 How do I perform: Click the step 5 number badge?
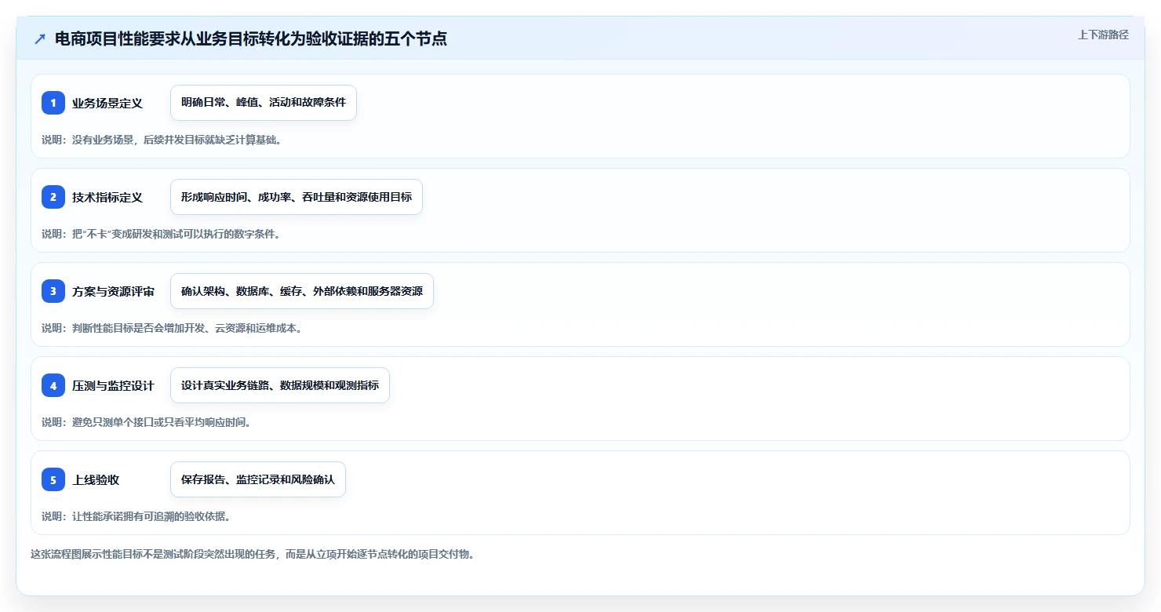pos(53,479)
